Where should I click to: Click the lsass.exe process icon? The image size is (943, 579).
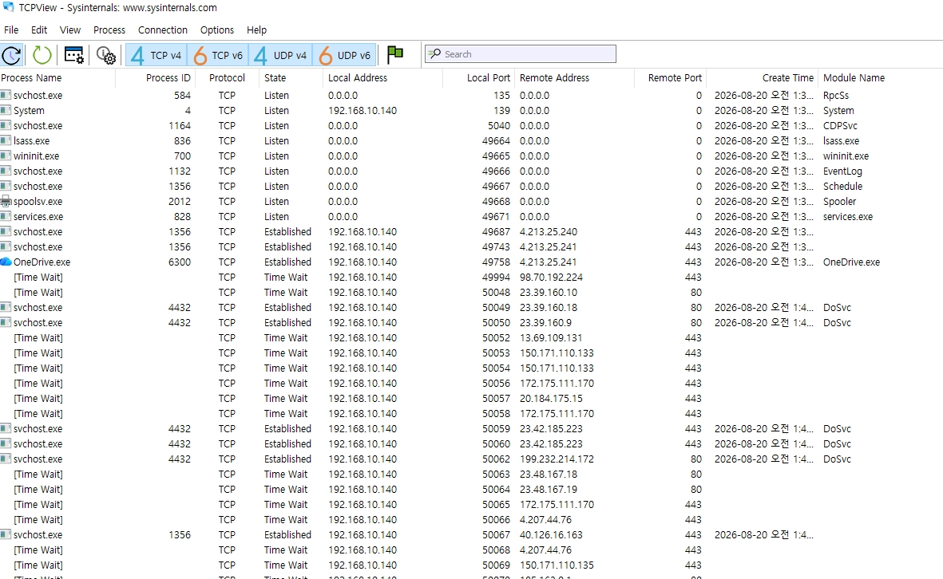point(6,140)
